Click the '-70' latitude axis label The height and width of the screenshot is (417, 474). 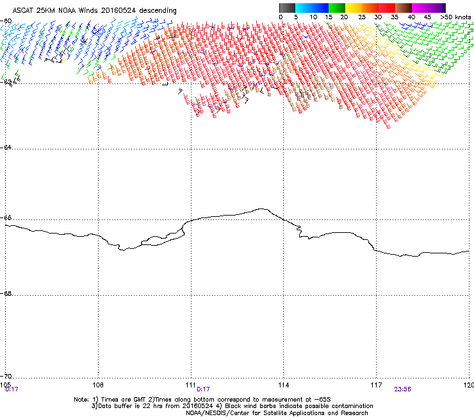(x=6, y=376)
